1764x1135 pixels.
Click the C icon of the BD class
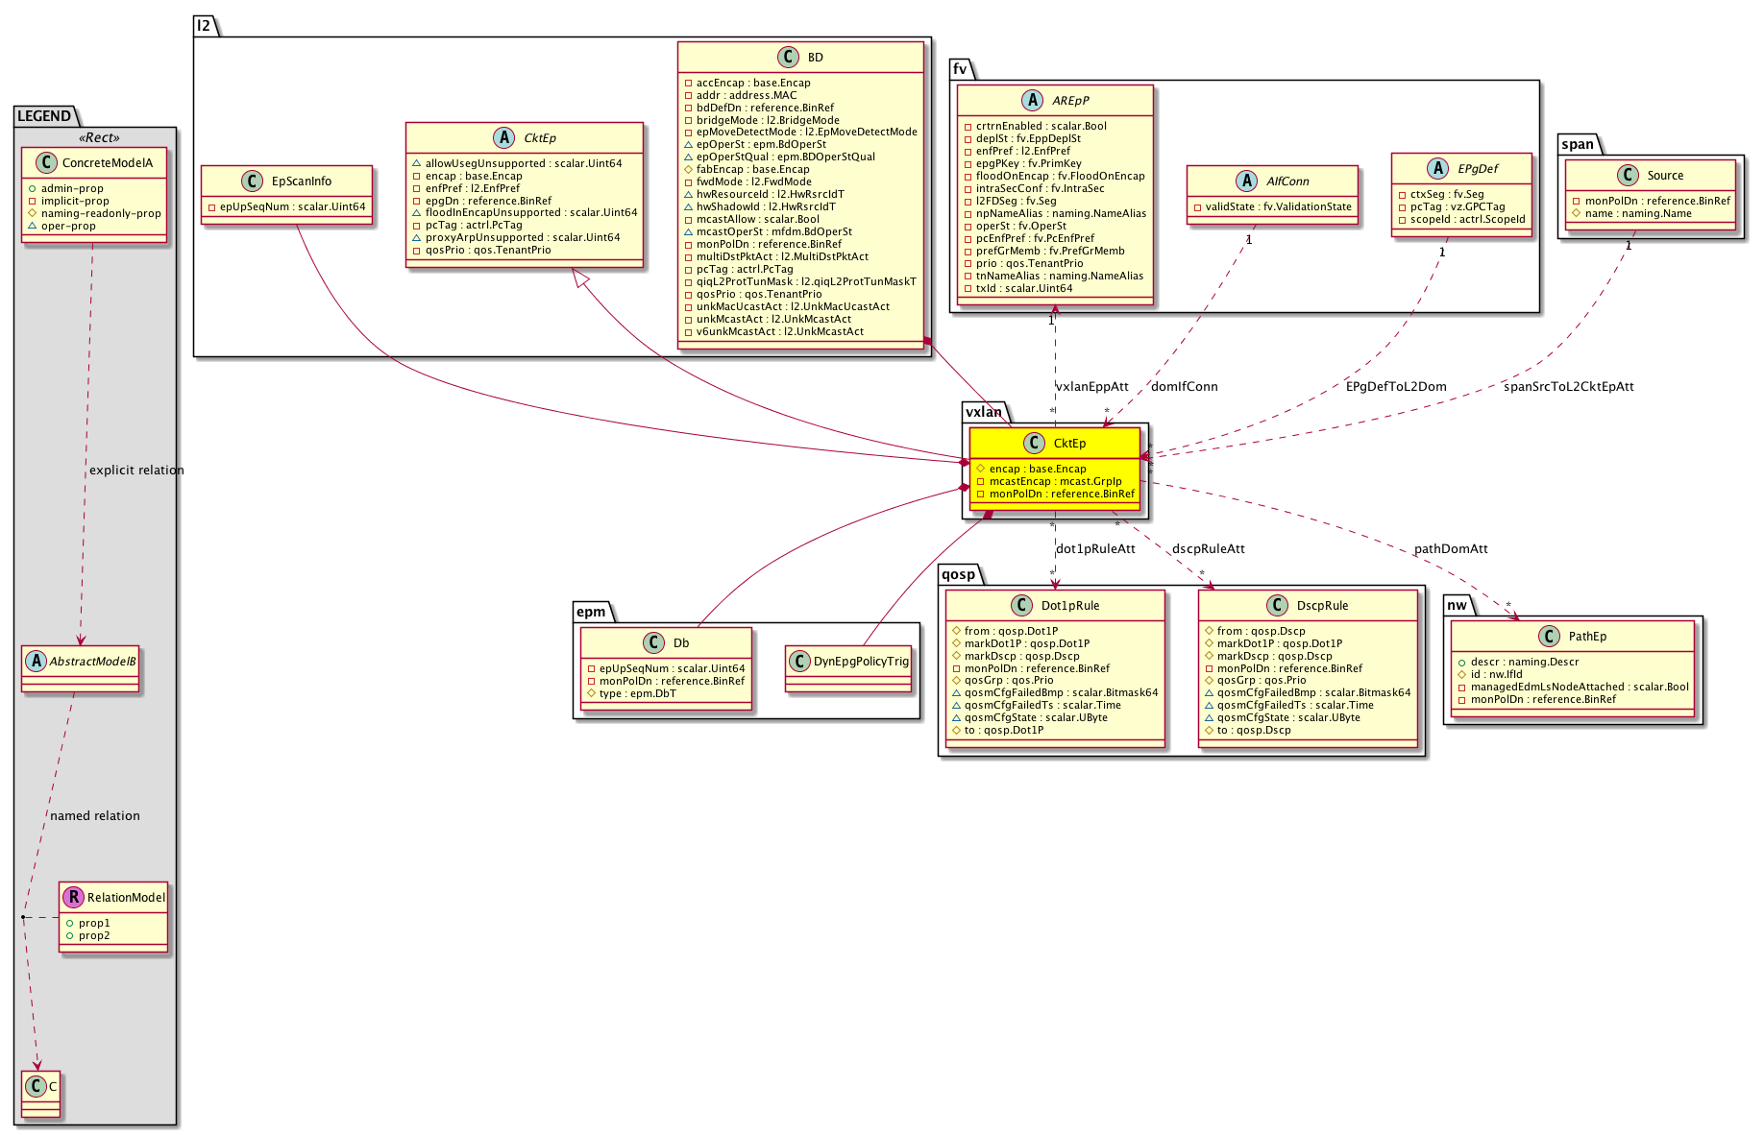coord(788,57)
